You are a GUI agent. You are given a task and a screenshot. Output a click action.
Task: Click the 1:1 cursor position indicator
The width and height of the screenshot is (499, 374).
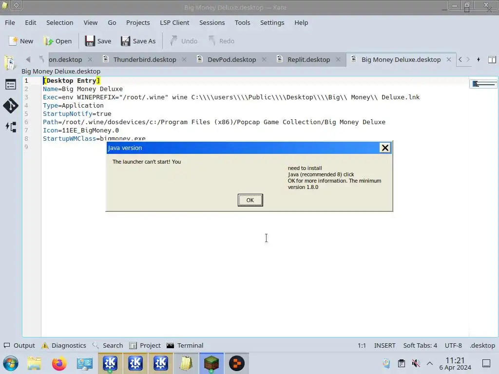pos(362,345)
